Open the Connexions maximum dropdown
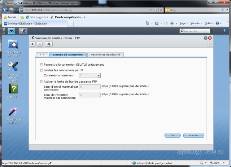 (x=99, y=75)
